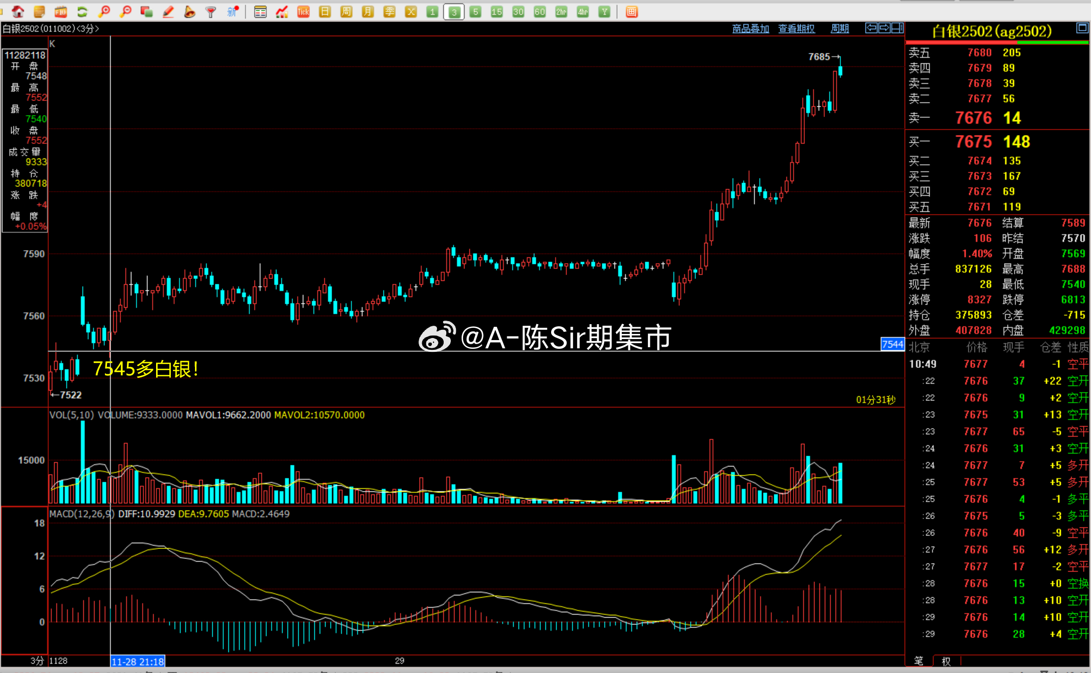Open 查看期权 options link

[796, 29]
